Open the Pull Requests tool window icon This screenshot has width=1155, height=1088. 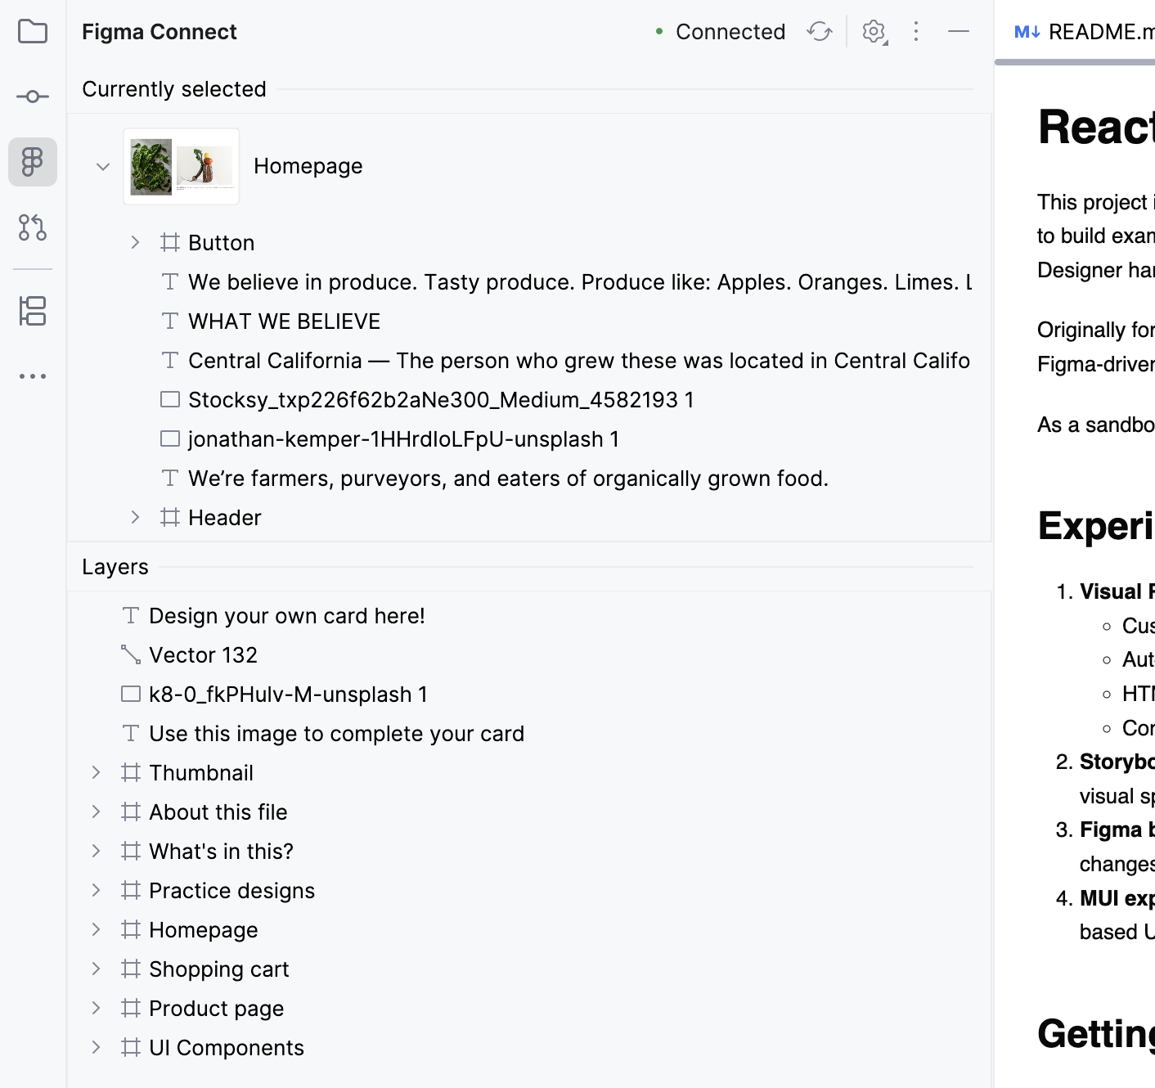pos(33,227)
